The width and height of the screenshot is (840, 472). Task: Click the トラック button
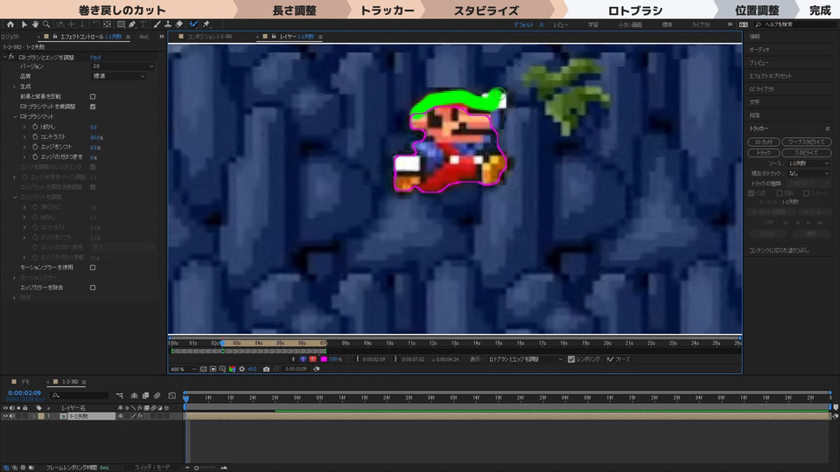click(763, 152)
